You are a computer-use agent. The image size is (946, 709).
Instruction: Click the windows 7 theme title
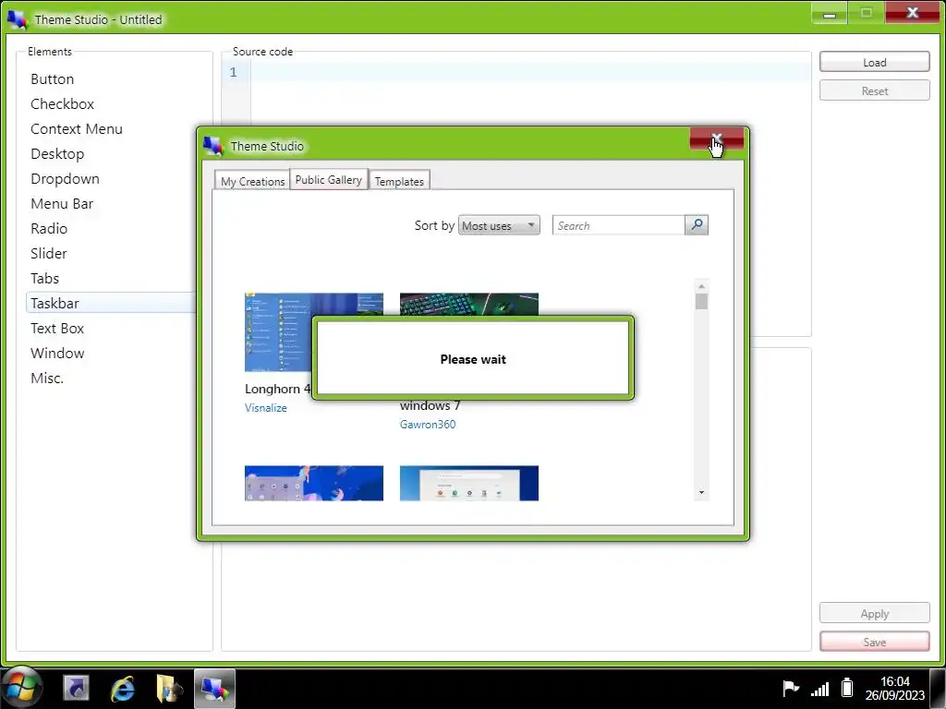[430, 406]
